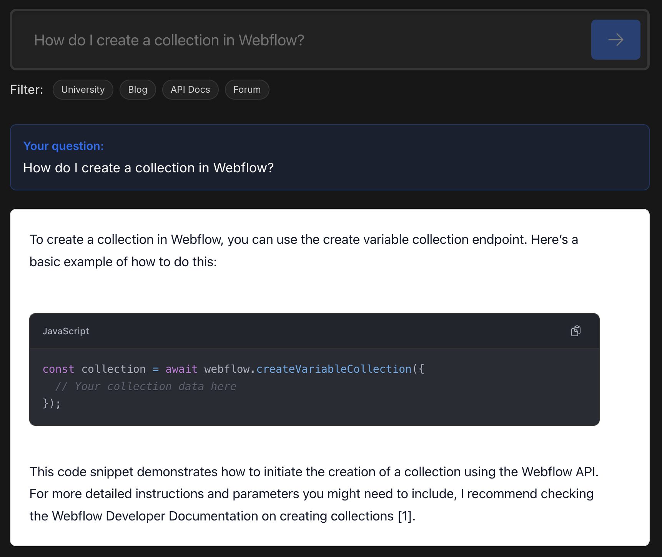This screenshot has width=662, height=557.
Task: Click the 'await' keyword in code
Action: [181, 369]
